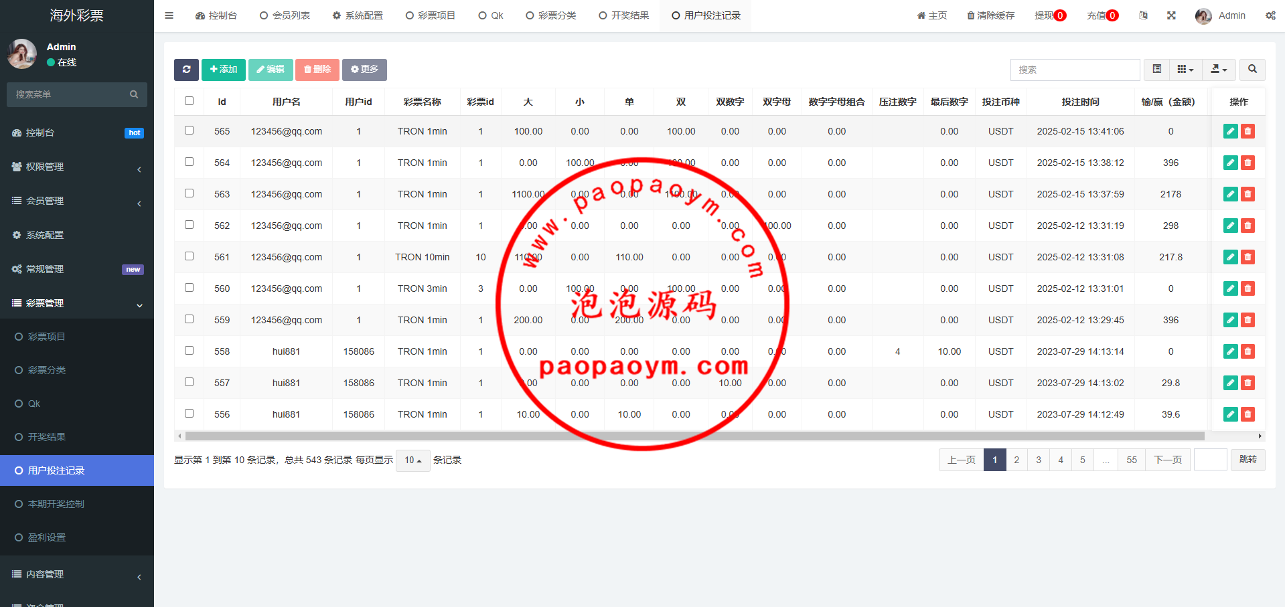Click the 跳转 page jump button

[1248, 460]
